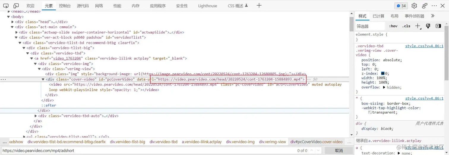
Task: Collapse the body element node
Action: [x=9, y=17]
